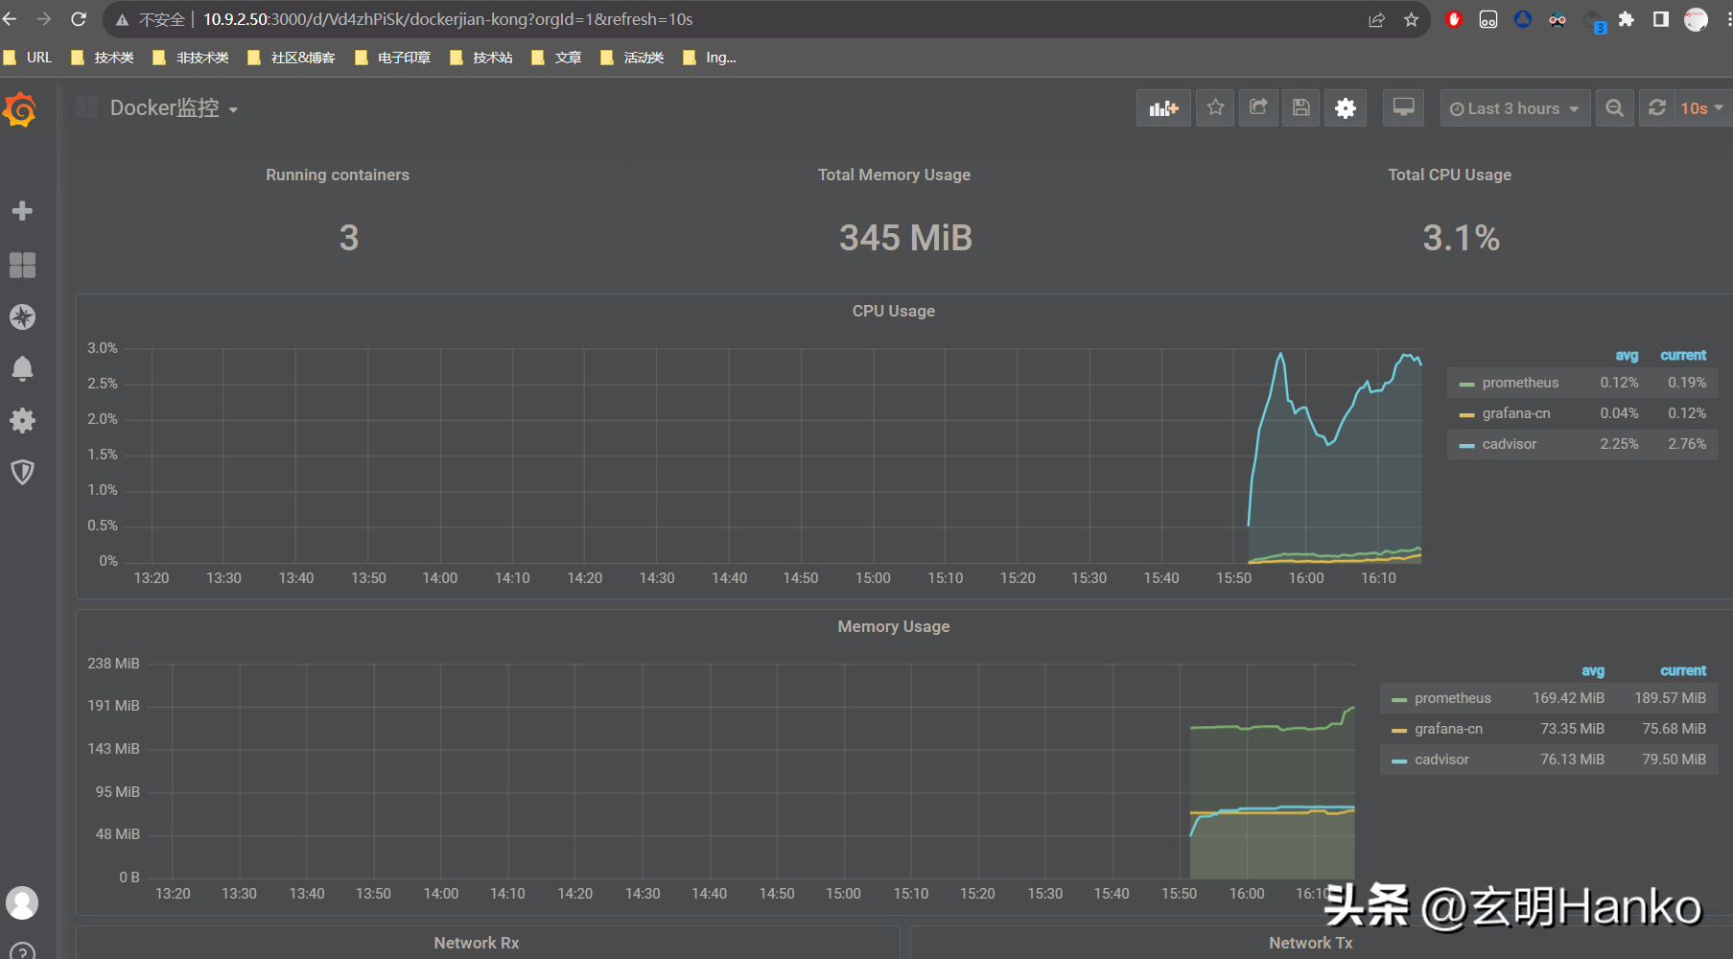Screen dimensions: 1733x959
Task: Click the 3.1% total CPU value
Action: 1461,238
